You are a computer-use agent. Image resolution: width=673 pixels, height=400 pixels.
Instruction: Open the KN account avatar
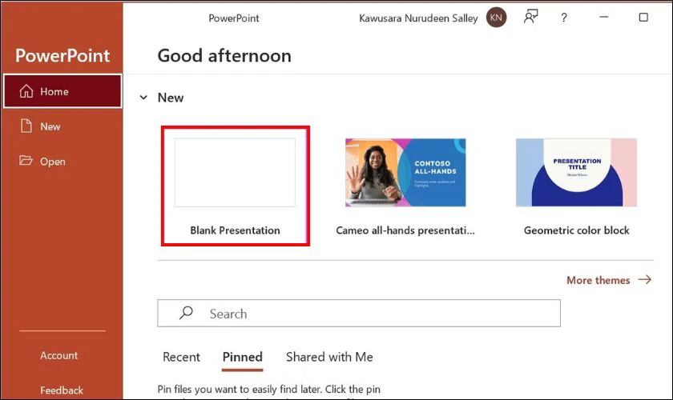pos(496,18)
